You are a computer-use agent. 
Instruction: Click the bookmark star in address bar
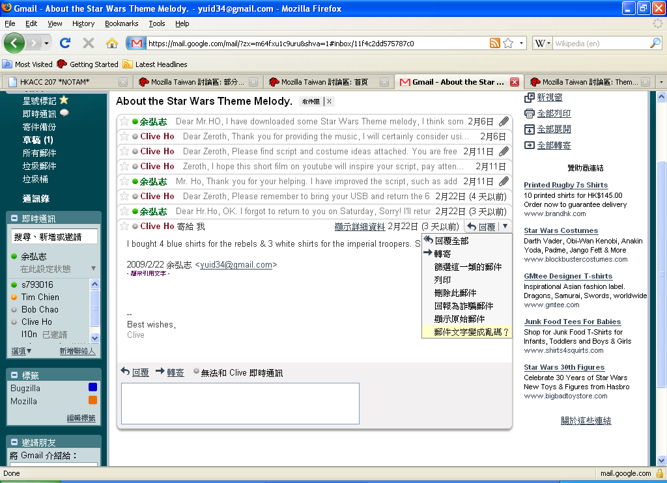pyautogui.click(x=509, y=43)
